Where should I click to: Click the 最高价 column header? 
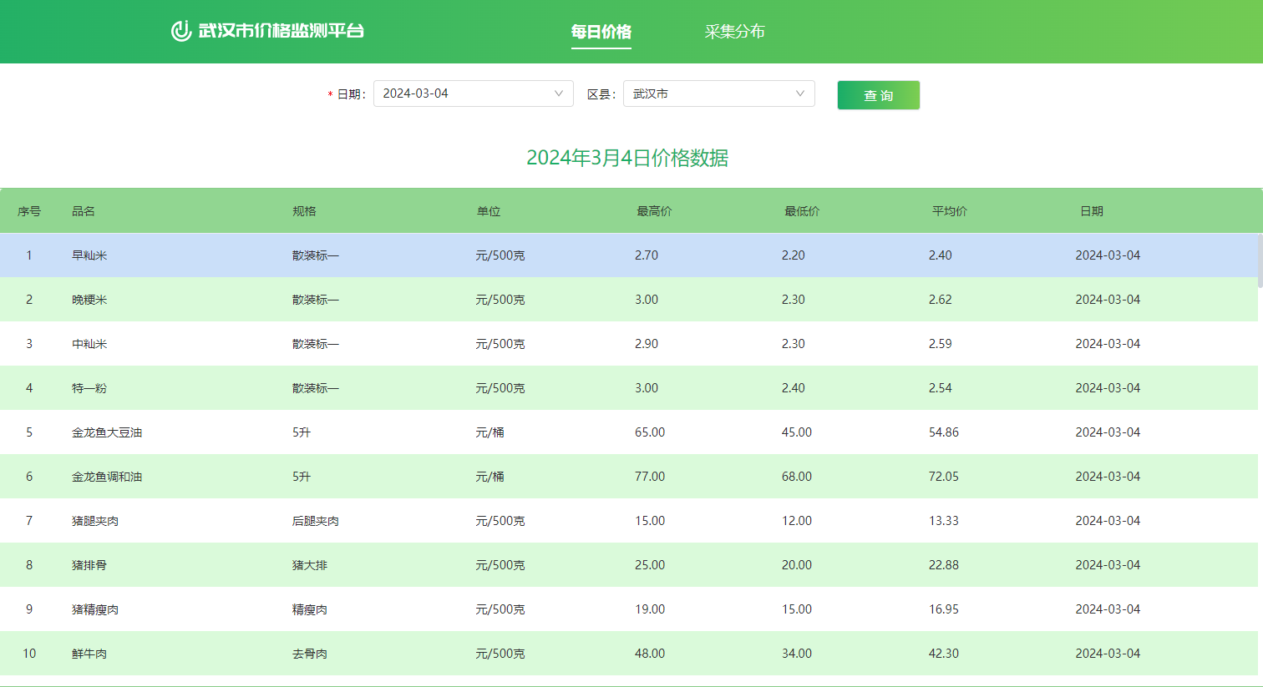pyautogui.click(x=654, y=211)
